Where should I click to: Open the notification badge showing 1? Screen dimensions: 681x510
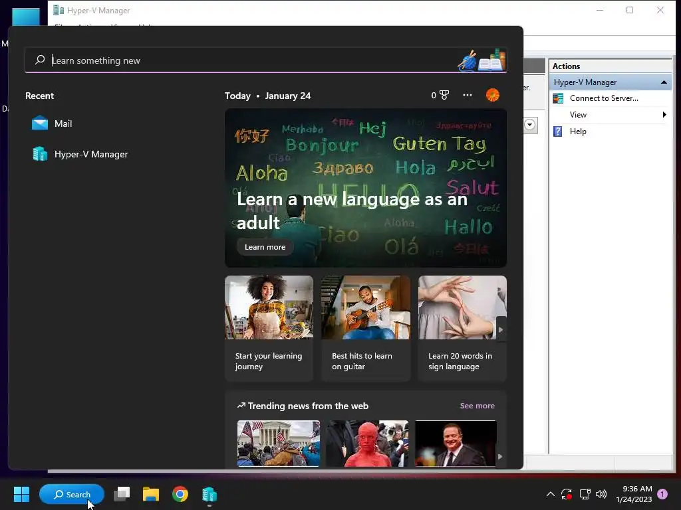[x=662, y=494]
